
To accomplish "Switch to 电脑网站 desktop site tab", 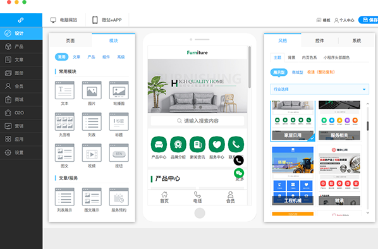I will point(64,20).
